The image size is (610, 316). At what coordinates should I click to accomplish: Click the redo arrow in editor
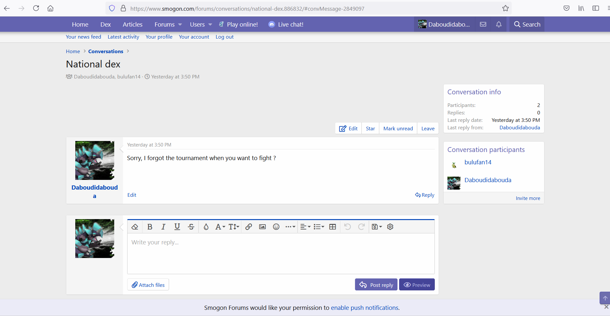(x=361, y=227)
